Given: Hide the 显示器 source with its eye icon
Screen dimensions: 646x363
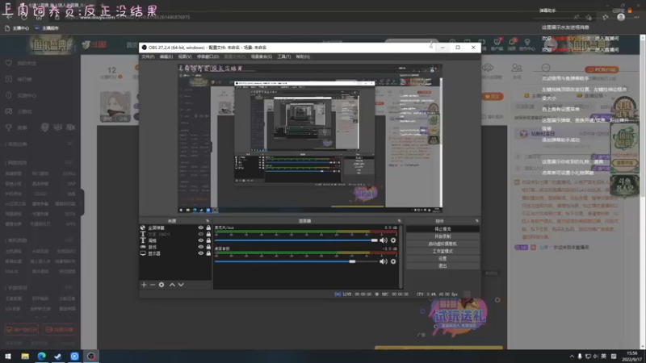Looking at the screenshot, I should point(200,253).
